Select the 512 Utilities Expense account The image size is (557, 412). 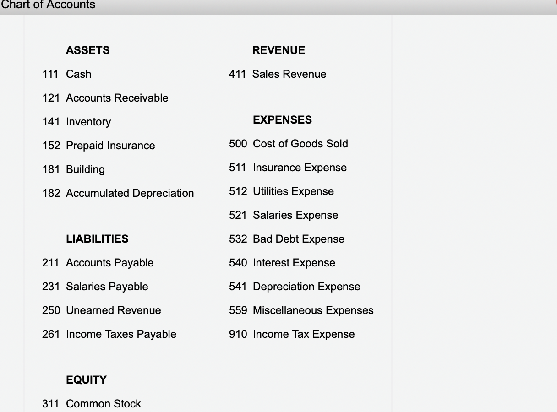(x=282, y=191)
